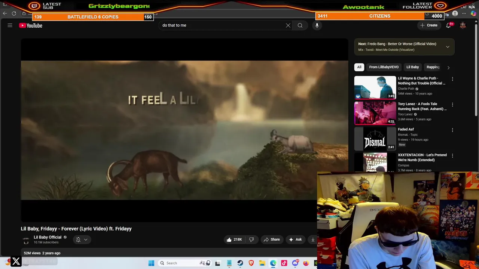Viewport: 479px width, 269px height.
Task: Open Firefox from the taskbar
Action: tap(306, 263)
